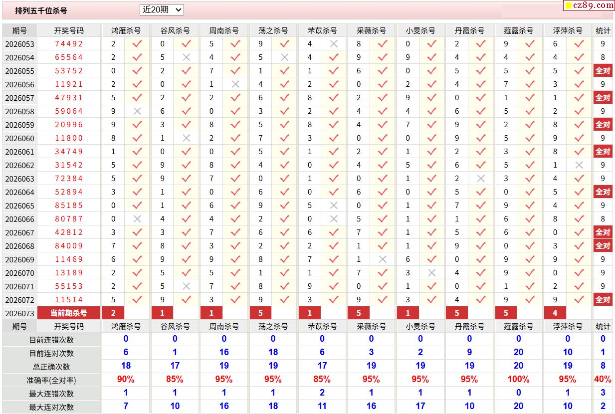The width and height of the screenshot is (615, 414).
Task: Click the X mark for 鸿雁杀号 in row 2026058
Action: (137, 111)
